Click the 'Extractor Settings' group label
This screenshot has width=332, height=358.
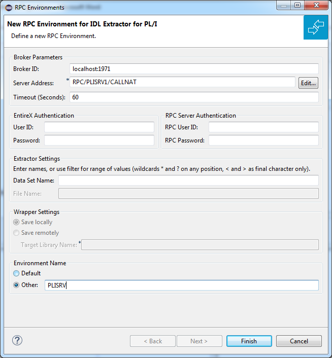37,159
